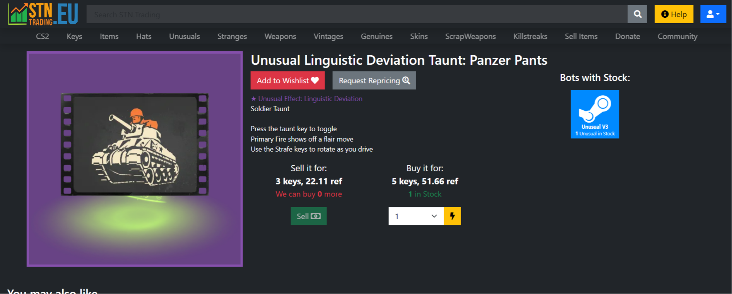Open the Donate page
The image size is (732, 294).
[x=628, y=36]
